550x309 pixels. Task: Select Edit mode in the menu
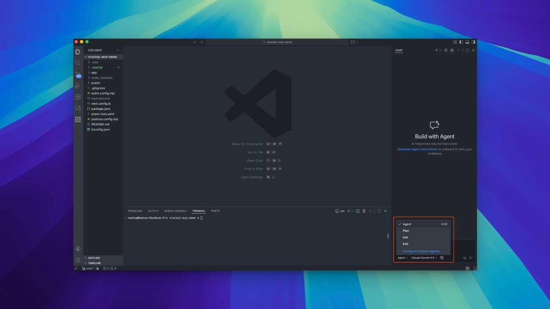[x=423, y=244]
